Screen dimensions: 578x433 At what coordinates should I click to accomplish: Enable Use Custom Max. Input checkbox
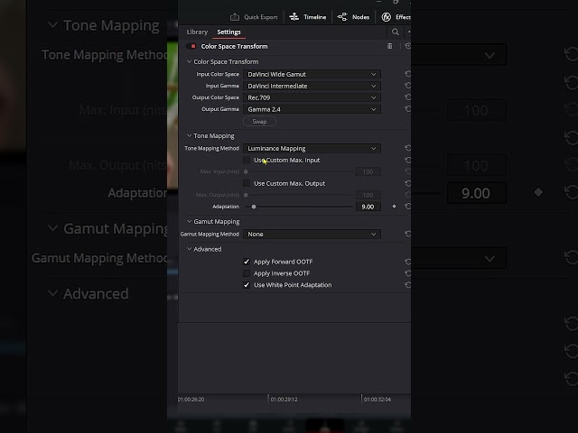[247, 161]
